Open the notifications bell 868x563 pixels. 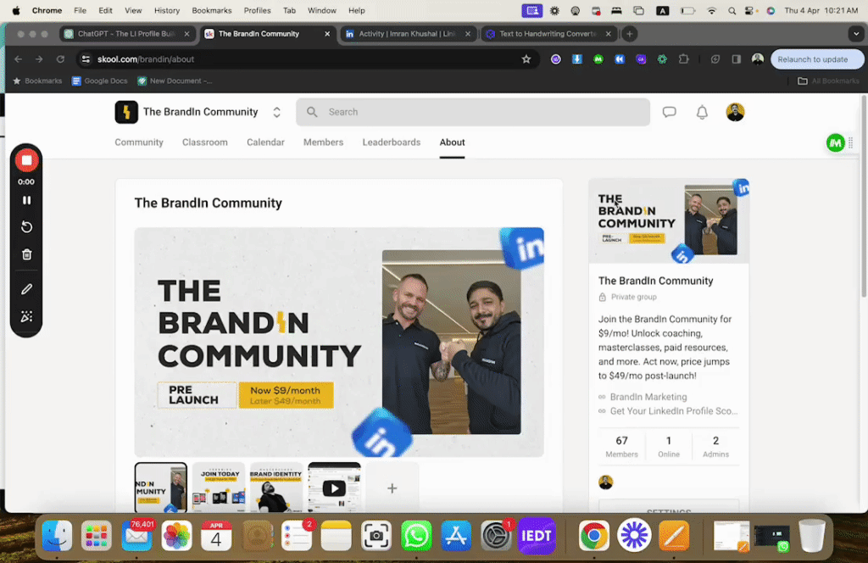(x=702, y=111)
